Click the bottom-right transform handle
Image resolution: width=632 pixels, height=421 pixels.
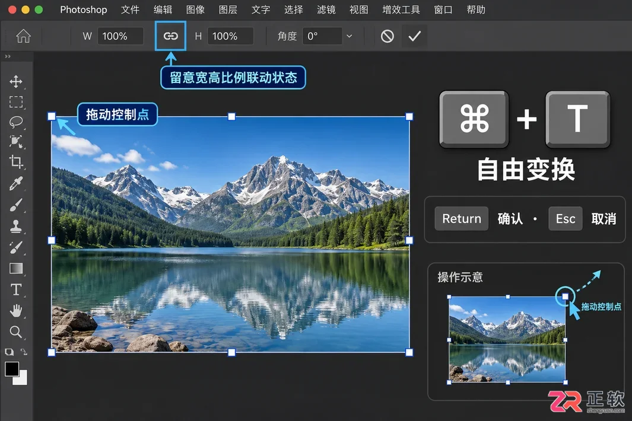[x=409, y=352]
